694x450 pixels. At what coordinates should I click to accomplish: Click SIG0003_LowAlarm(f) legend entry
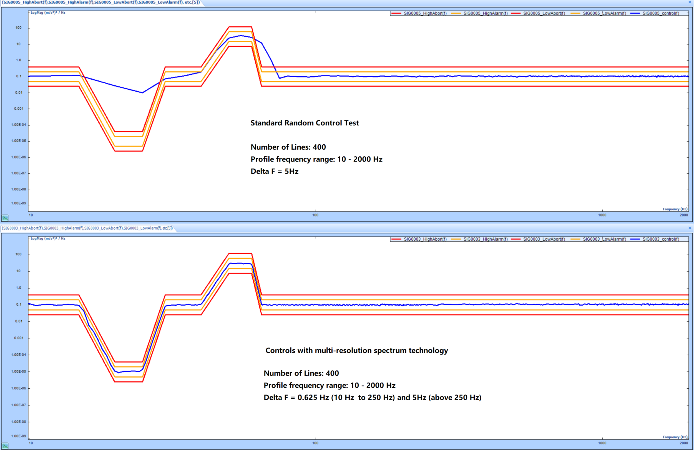click(604, 239)
